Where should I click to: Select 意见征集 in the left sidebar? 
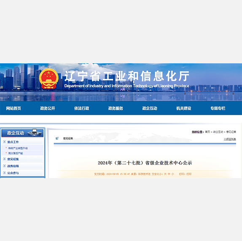13,159
